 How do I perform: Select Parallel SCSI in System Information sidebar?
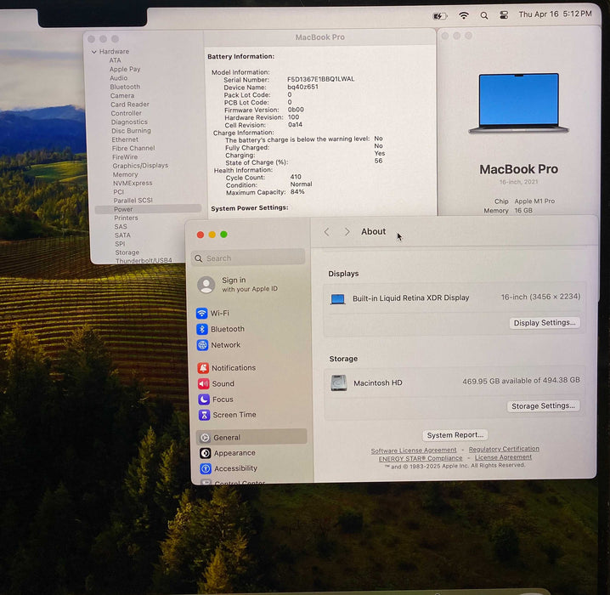[133, 201]
